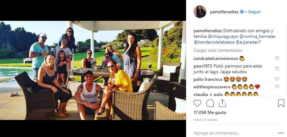This screenshot has width=287, height=137.
Task: Click the blue verified badge
Action: point(242,12)
